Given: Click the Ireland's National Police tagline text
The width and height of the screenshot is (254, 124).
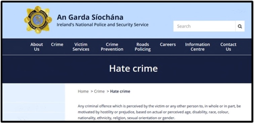Looking at the screenshot, I should coord(102,25).
